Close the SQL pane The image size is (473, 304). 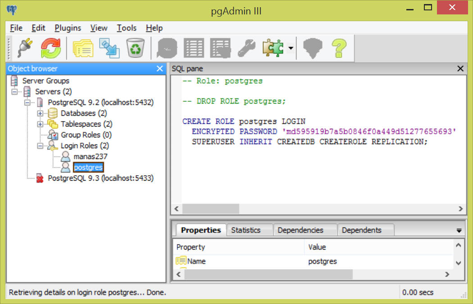[460, 68]
